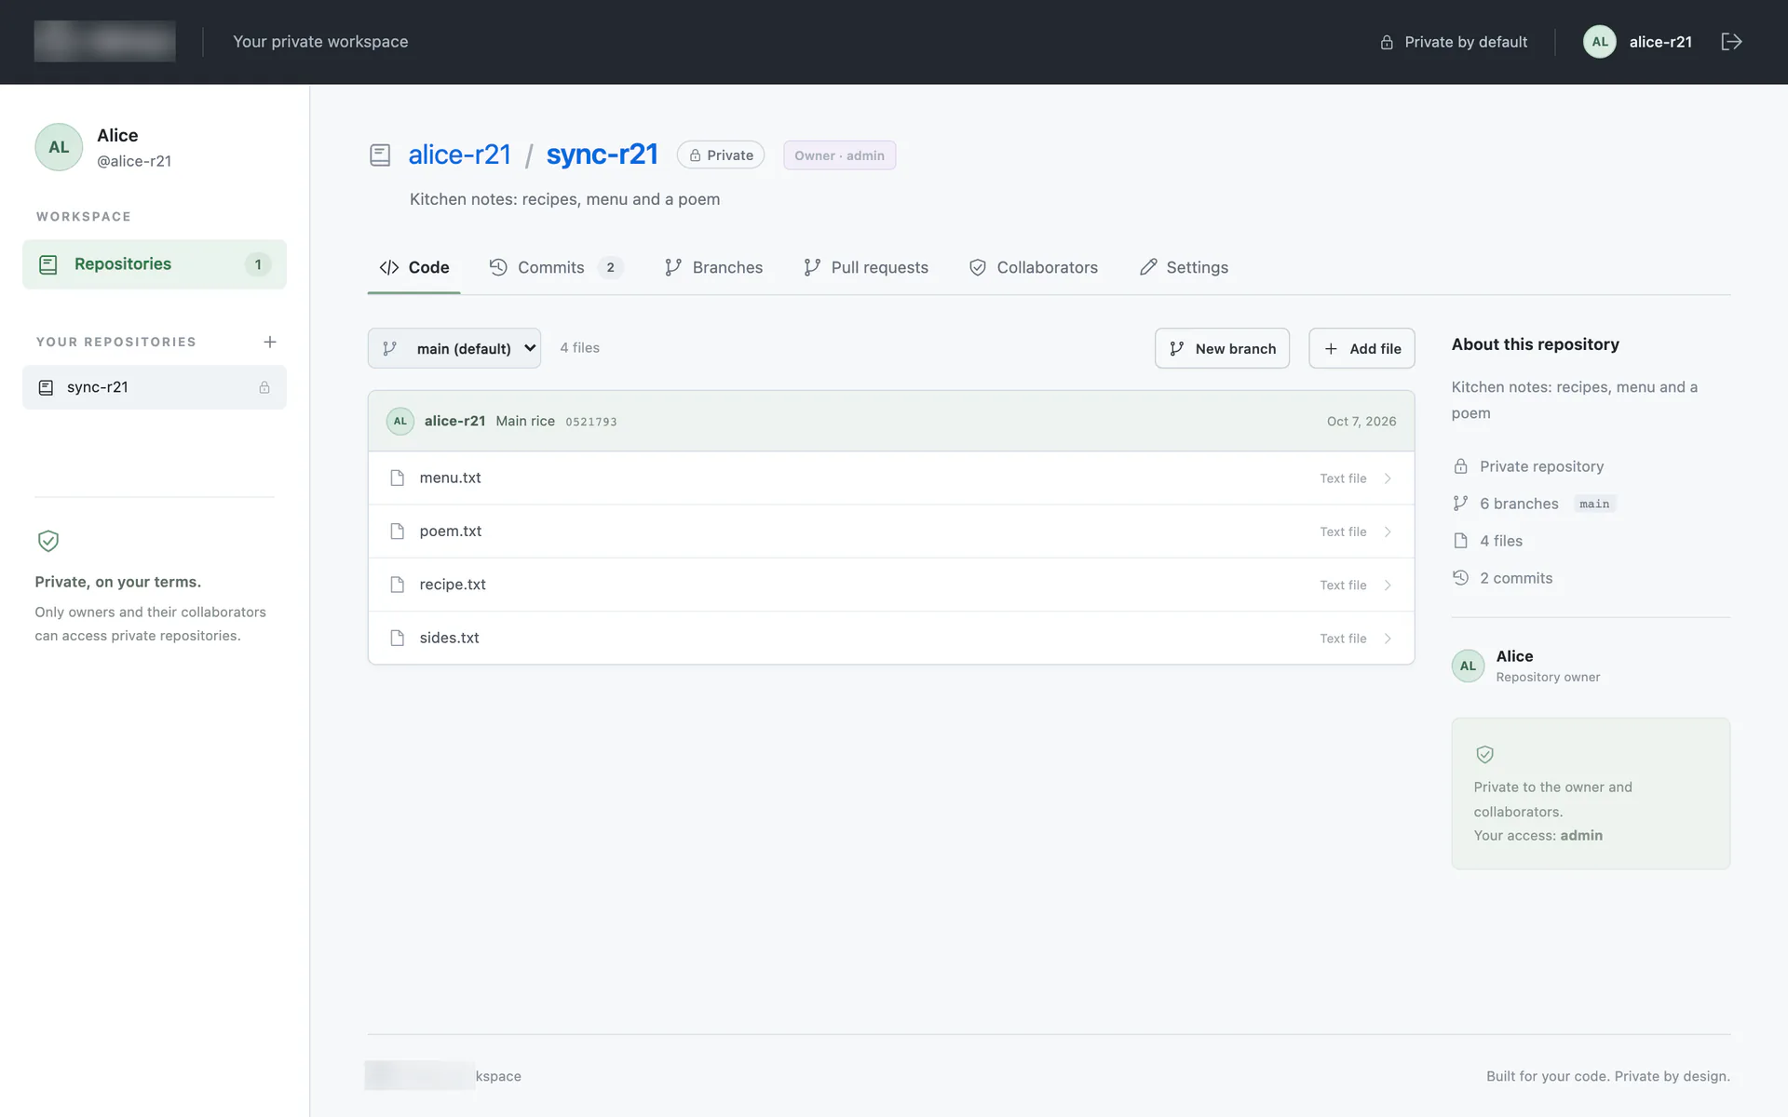Expand the poem.txt row chevron
The image size is (1788, 1117).
1388,532
